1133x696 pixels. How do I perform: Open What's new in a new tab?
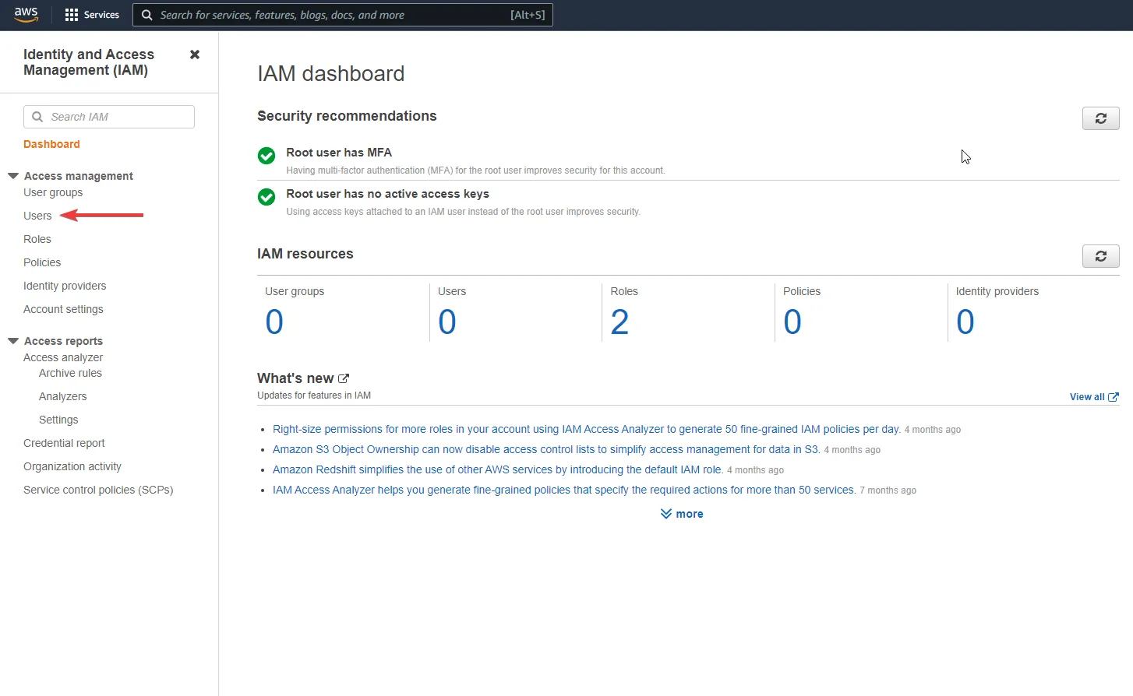(344, 378)
